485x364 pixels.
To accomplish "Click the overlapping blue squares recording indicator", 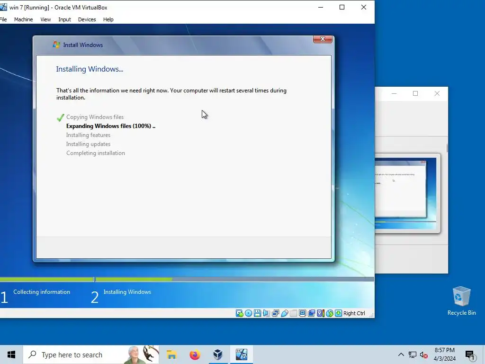I will click(311, 313).
